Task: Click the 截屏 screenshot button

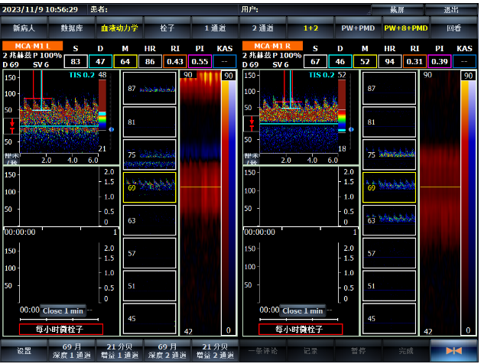Action: (397, 10)
